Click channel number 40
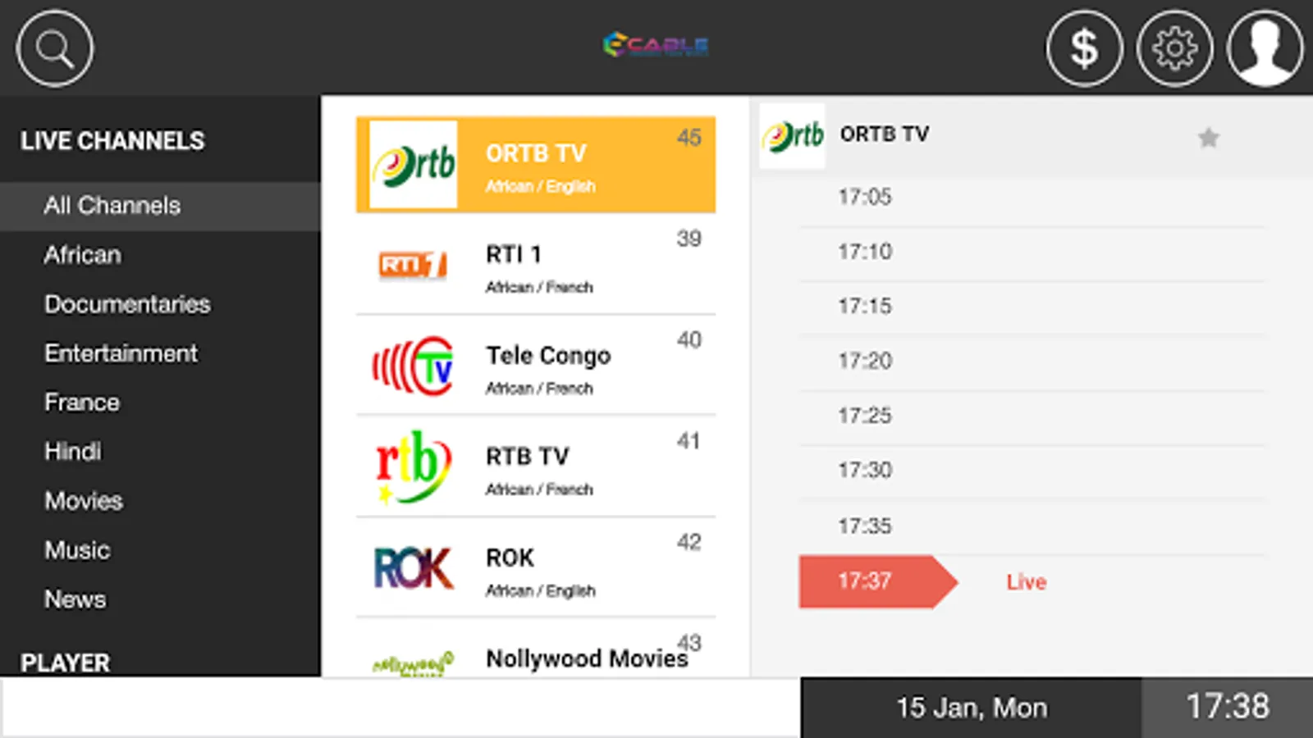The height and width of the screenshot is (738, 1313). click(x=689, y=339)
